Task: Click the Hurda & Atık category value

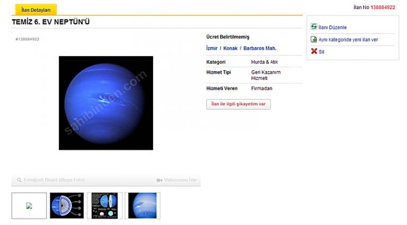Action: pyautogui.click(x=264, y=62)
